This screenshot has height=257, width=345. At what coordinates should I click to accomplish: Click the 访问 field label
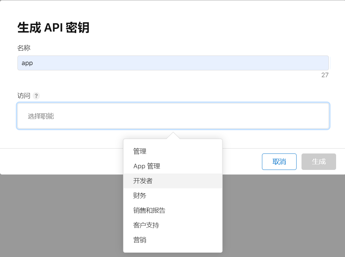coord(23,96)
